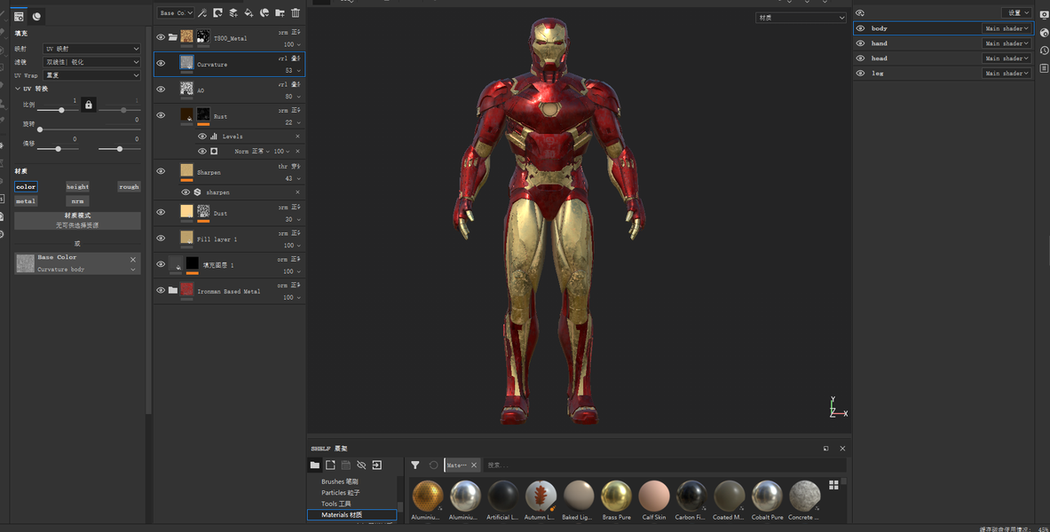Toggle the height channel button
This screenshot has height=532, width=1050.
(78, 187)
